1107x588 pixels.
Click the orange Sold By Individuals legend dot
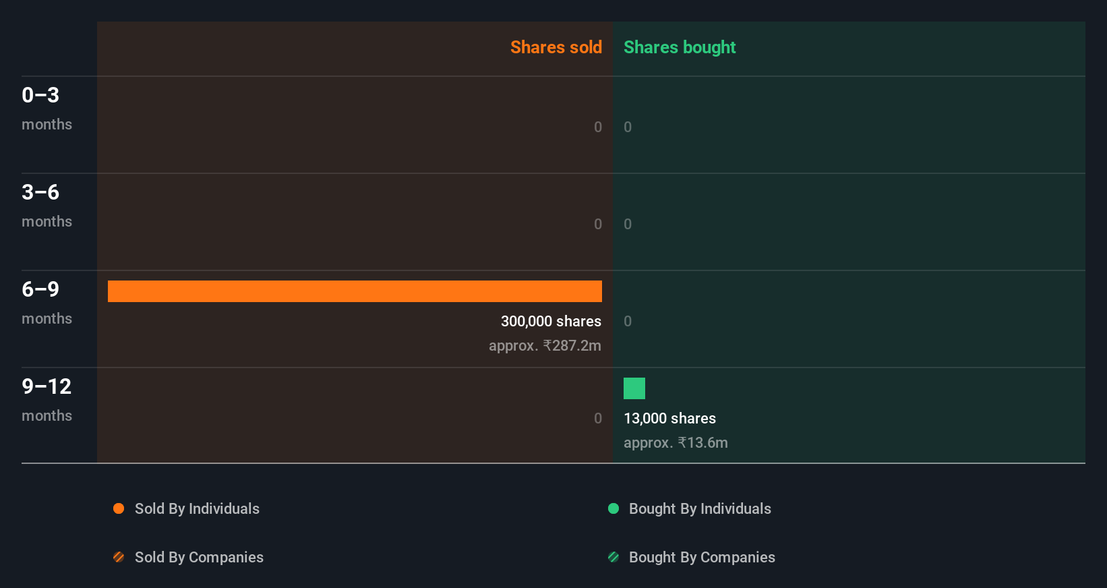[x=119, y=508]
